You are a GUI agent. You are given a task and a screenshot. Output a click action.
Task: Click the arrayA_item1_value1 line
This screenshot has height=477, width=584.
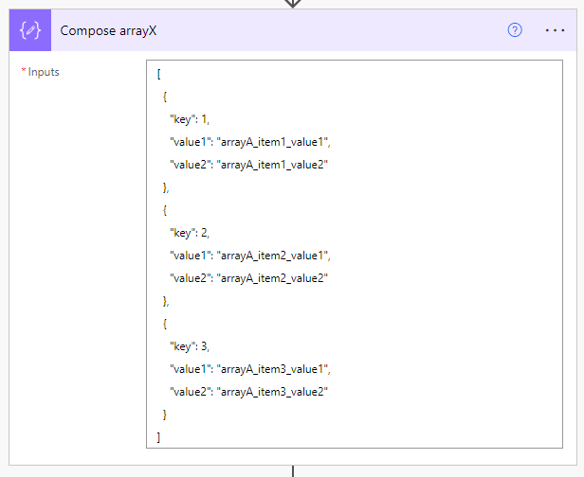click(x=250, y=142)
